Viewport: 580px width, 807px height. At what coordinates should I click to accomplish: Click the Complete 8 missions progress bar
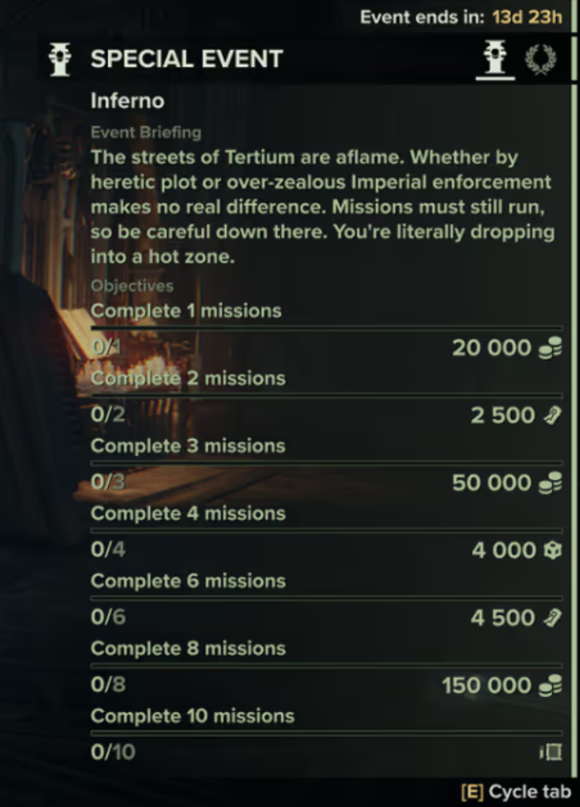click(326, 665)
